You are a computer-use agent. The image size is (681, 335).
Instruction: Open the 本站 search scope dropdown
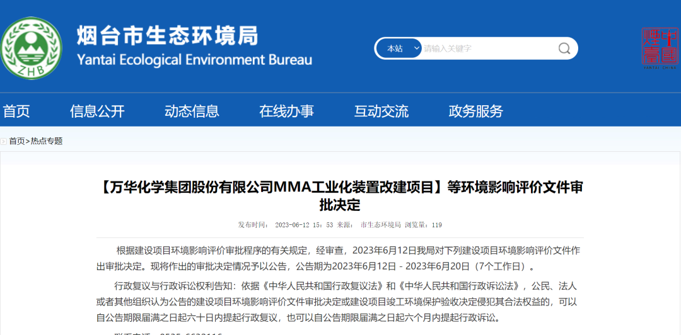tap(399, 48)
